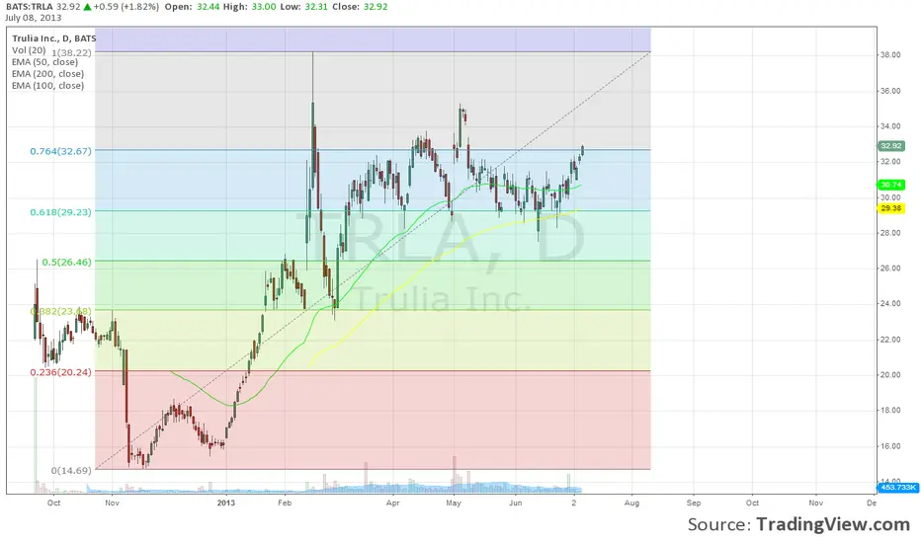Click the Feb label on time axis
This screenshot has width=921, height=543.
[x=285, y=504]
